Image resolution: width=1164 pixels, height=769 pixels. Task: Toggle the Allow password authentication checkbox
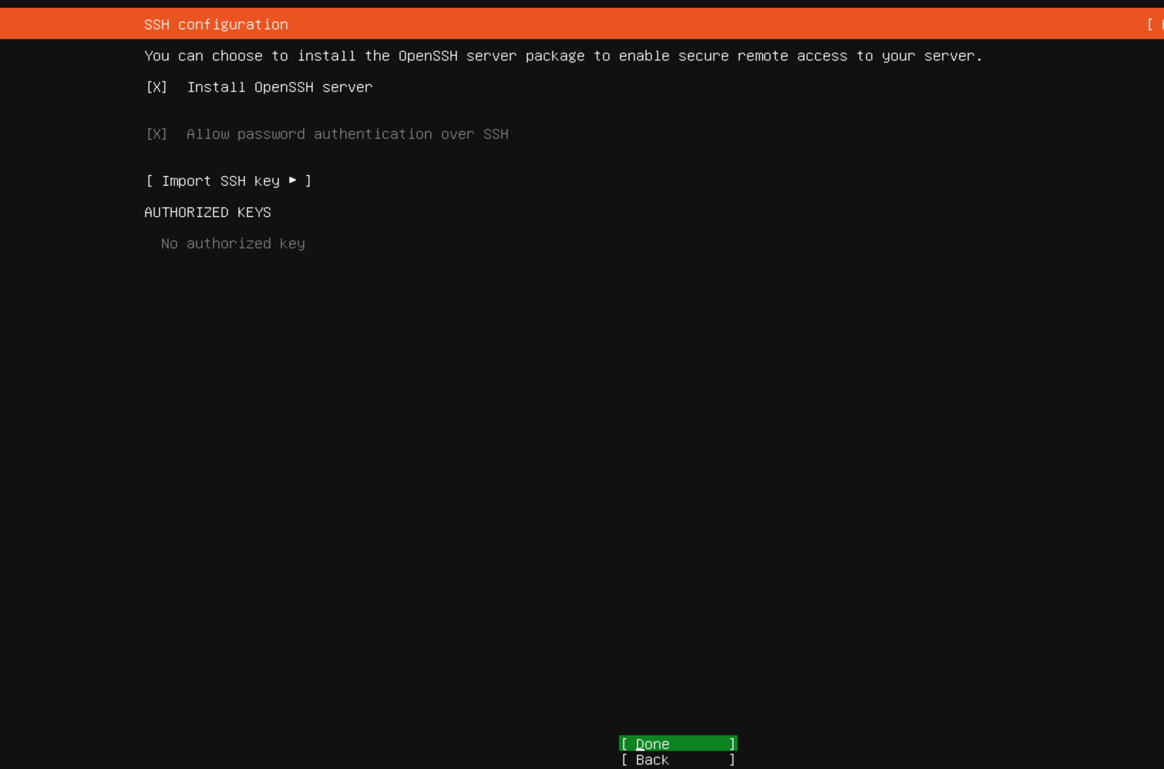coord(156,134)
